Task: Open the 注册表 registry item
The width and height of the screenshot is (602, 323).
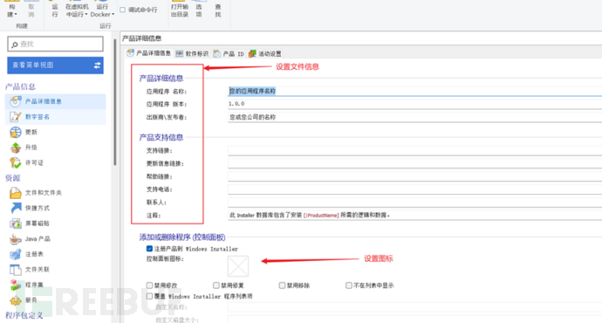Action: tap(27, 254)
